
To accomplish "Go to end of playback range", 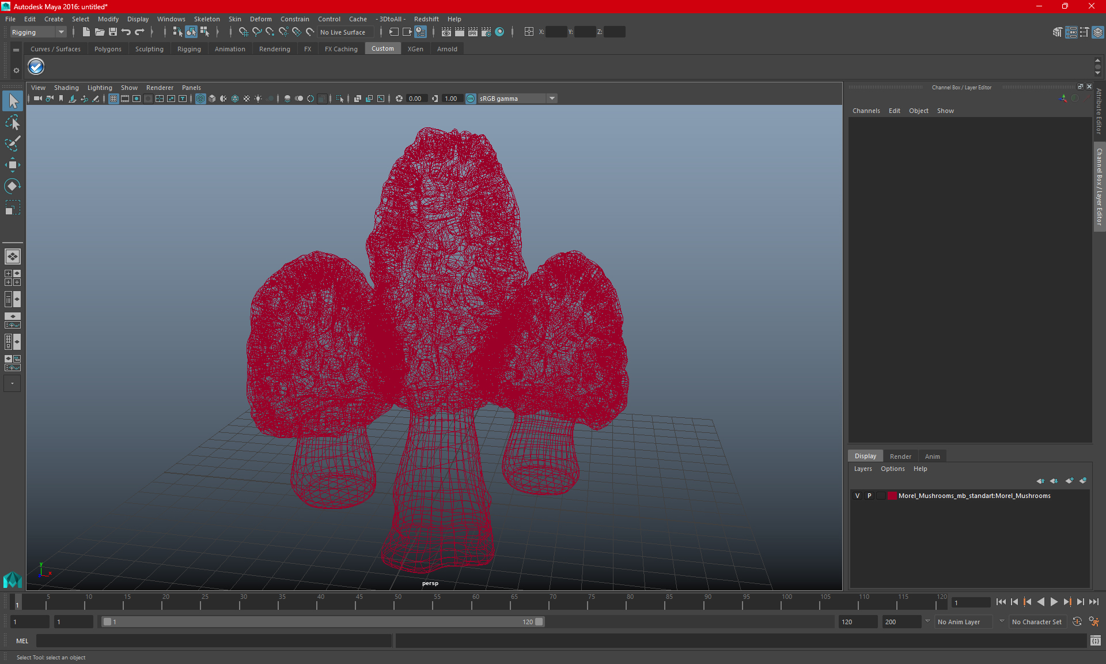I will (1094, 602).
